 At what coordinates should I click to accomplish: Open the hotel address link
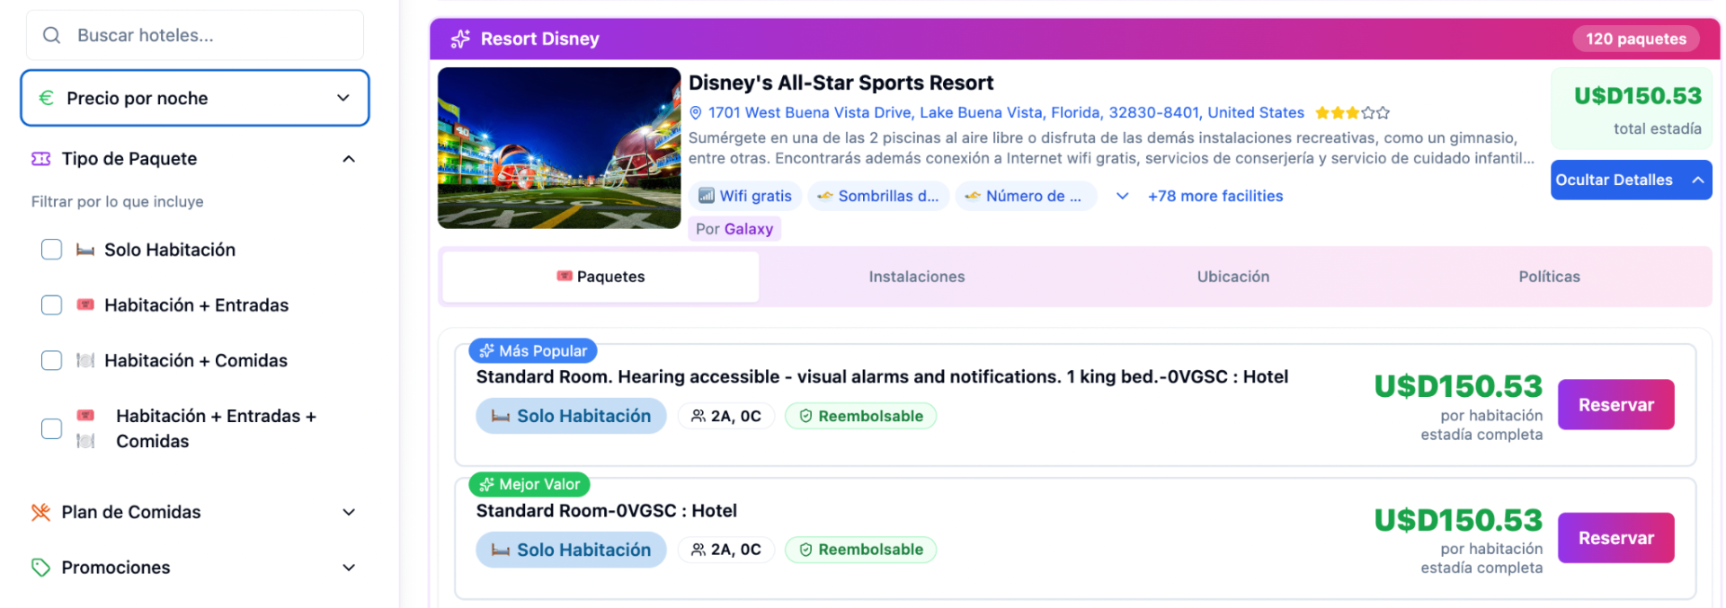(1006, 113)
